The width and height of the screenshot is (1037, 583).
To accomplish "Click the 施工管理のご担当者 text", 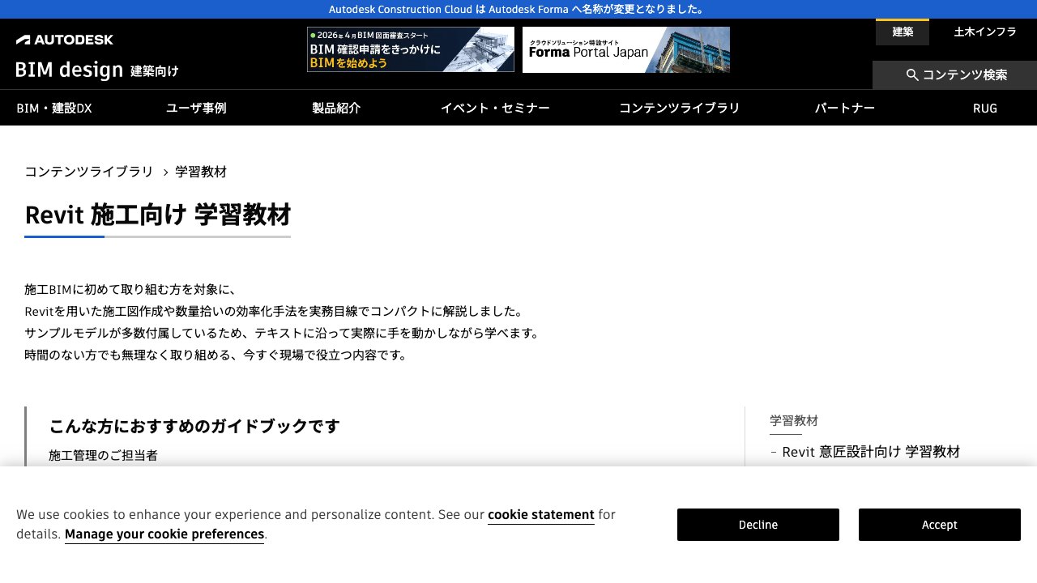I will [103, 456].
